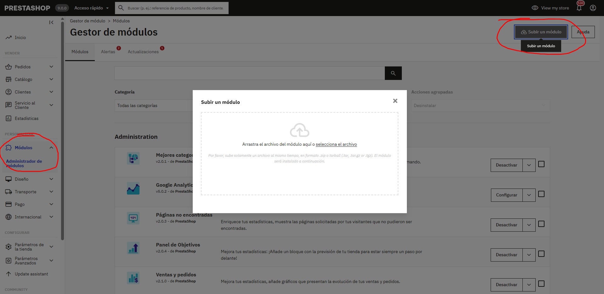This screenshot has height=294, width=604.
Task: Click the Páginas no encontradas module icon
Action: point(133,218)
